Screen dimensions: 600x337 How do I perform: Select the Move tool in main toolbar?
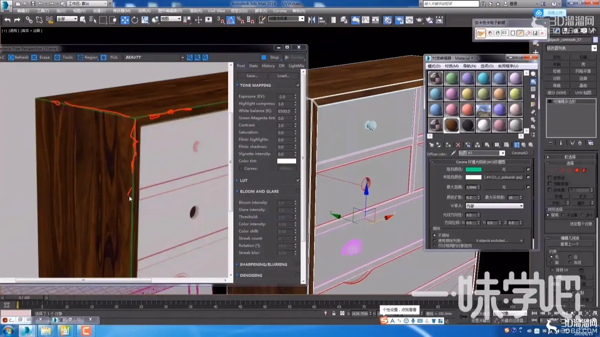pos(125,20)
